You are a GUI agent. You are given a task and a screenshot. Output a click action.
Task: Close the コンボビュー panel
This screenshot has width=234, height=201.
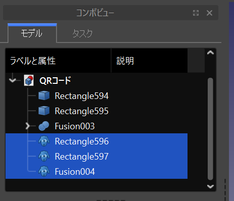pyautogui.click(x=209, y=13)
